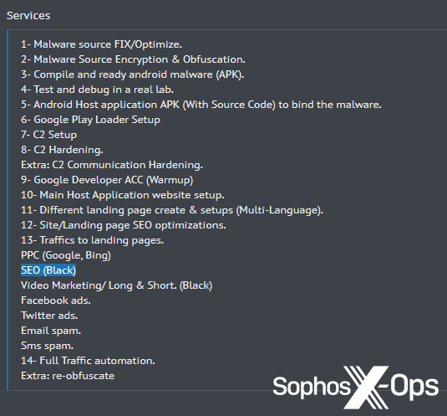
Task: Click the Android Host application APK line
Action: pyautogui.click(x=201, y=105)
